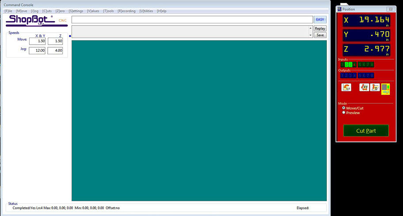Toggle output 2 switch
This screenshot has height=216, width=403.
point(346,76)
